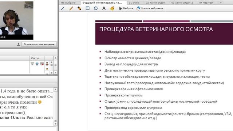Click bullet 'Наблюдение в привычных местах'
The width and height of the screenshot is (233, 131).
145,52
